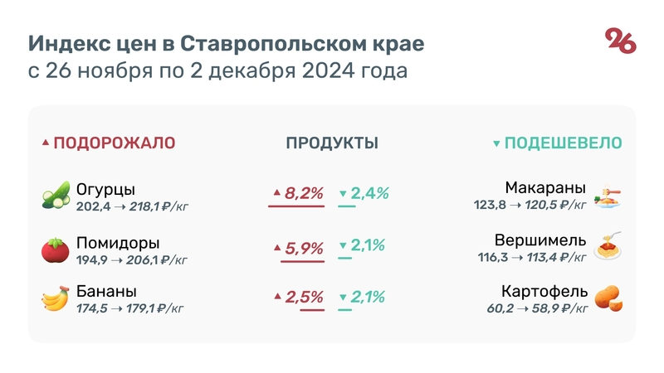Click the spaghetti plate icon beside Вермишель
Screen dimensions: 664x373
pos(608,247)
